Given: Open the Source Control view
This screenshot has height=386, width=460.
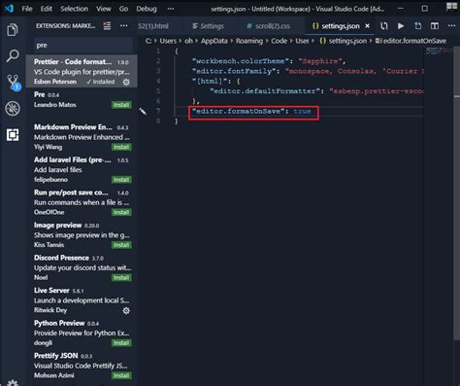Looking at the screenshot, I should 13,82.
